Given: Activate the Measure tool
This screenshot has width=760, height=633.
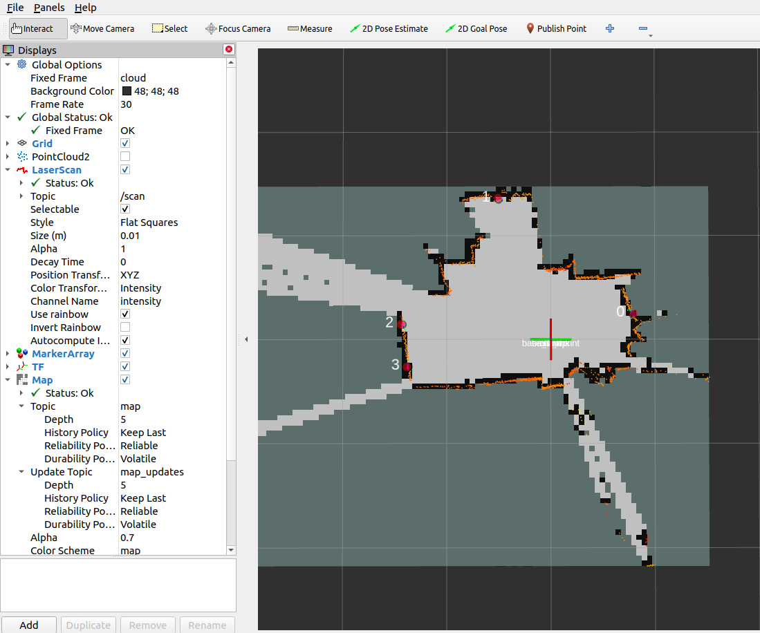Looking at the screenshot, I should [x=309, y=28].
